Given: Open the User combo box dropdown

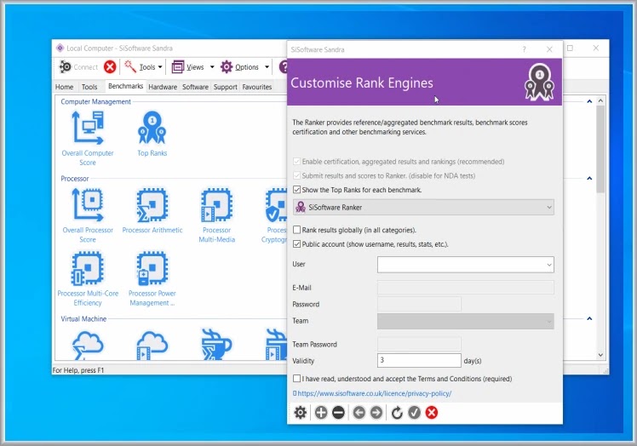Looking at the screenshot, I should coord(548,265).
